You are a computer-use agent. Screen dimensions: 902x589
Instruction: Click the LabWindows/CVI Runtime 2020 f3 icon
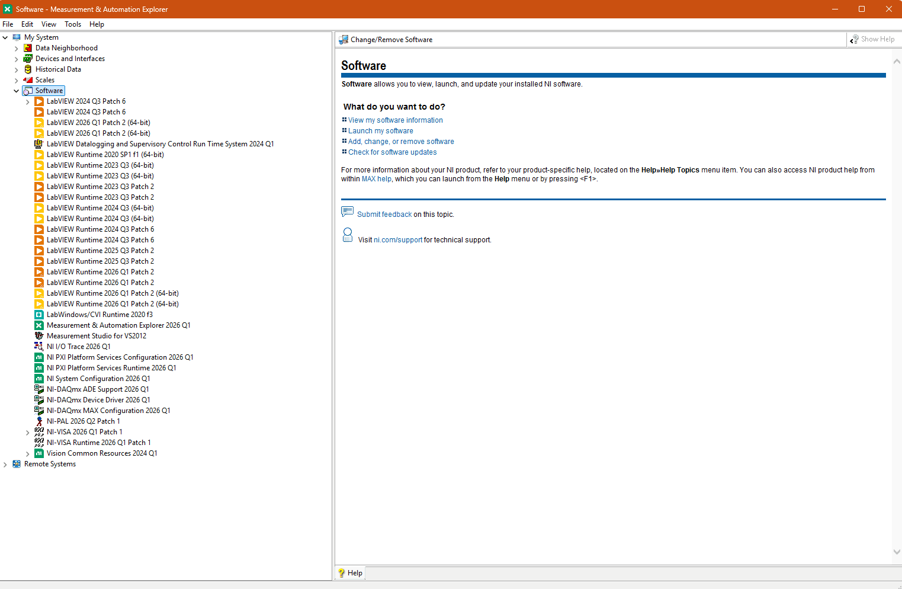(x=39, y=315)
